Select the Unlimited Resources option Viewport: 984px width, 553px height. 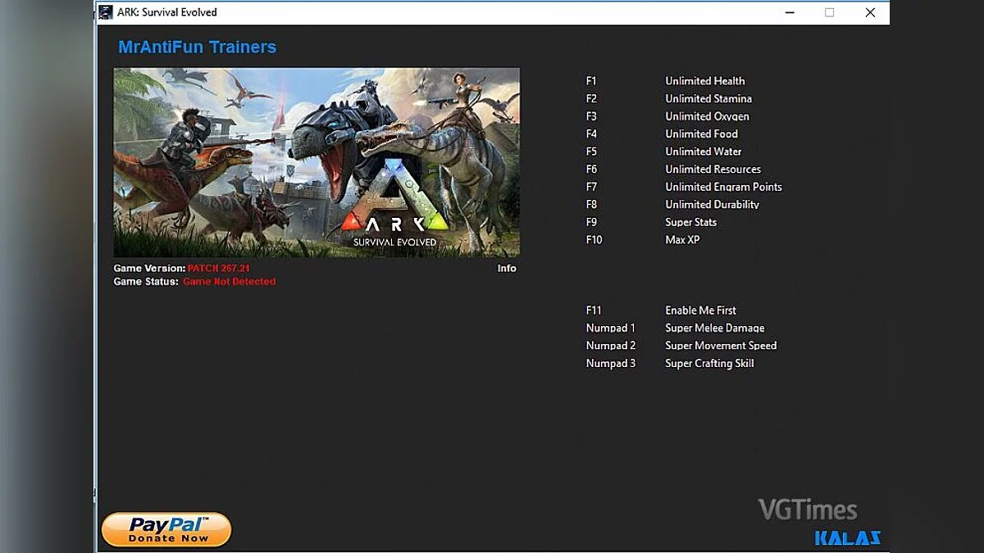[713, 169]
